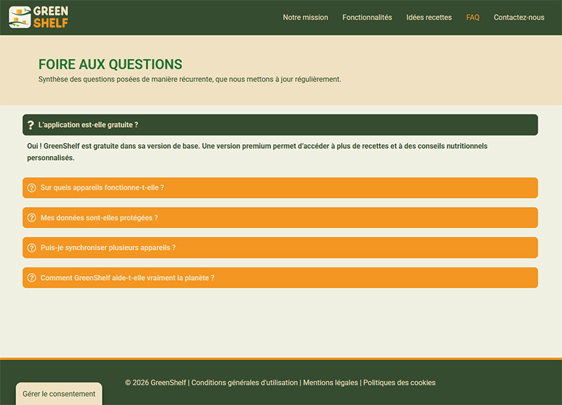Collapse 'L'application est-elle gratuite ?' question

[x=280, y=125]
